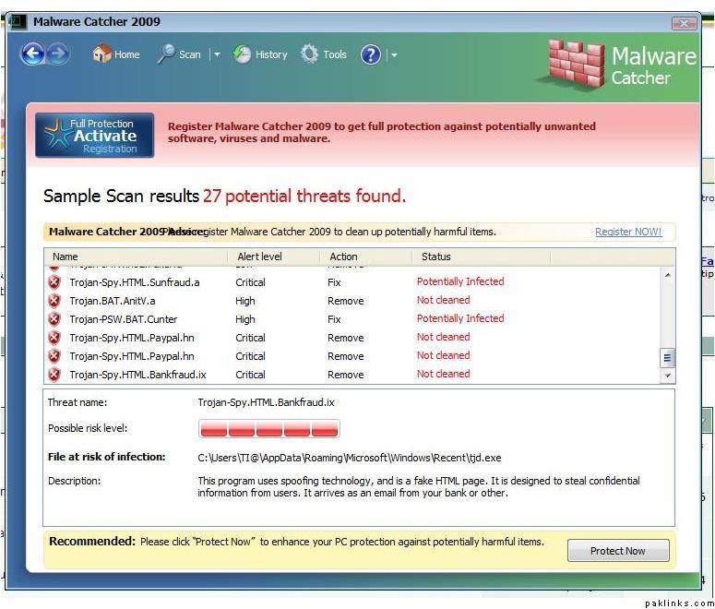Viewport: 715px width, 609px height.
Task: Select the Trojan-Spy.HTML.Sunfraud.a row
Action: [135, 282]
